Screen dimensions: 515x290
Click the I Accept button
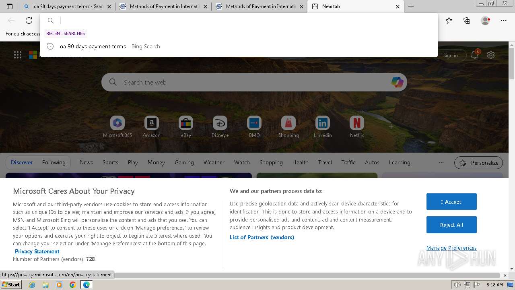(451, 202)
